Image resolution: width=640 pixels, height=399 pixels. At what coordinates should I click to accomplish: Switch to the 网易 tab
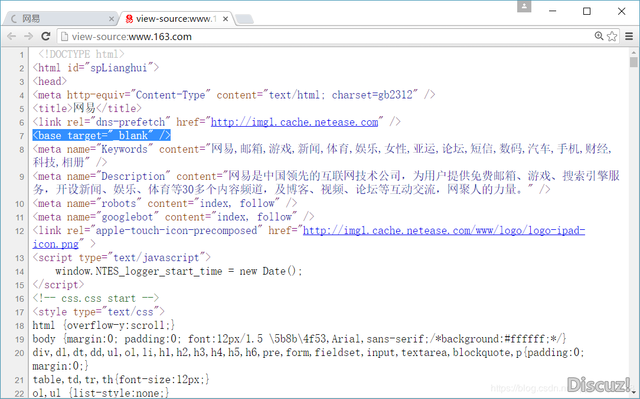coord(61,19)
